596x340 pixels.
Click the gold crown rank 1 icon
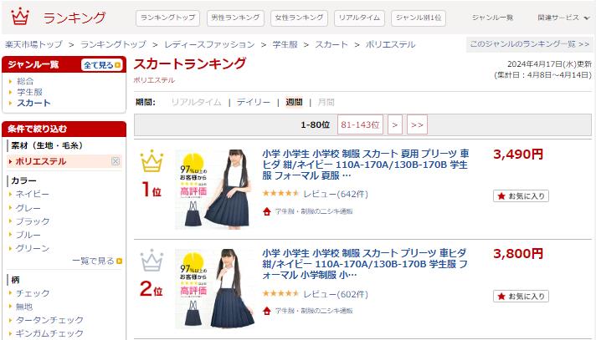point(152,161)
